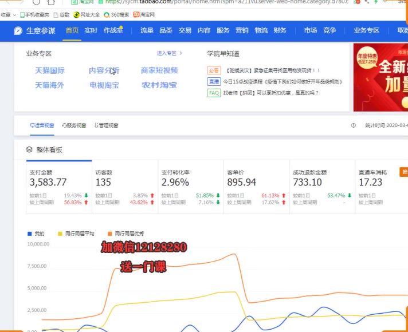Open the 网址大全 bookmark
This screenshot has width=408, height=332.
87,15
